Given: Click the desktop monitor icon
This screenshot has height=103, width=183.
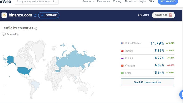Looking at the screenshot, I should click(x=4, y=34).
